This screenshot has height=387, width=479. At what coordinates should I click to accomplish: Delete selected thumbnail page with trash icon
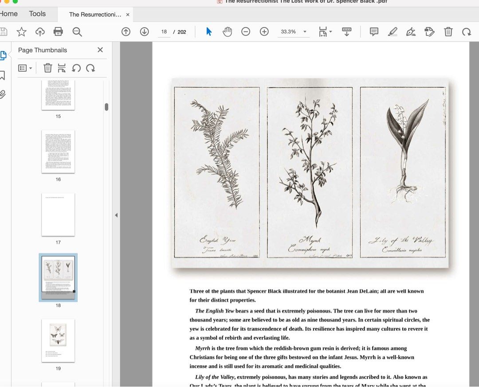pos(47,68)
